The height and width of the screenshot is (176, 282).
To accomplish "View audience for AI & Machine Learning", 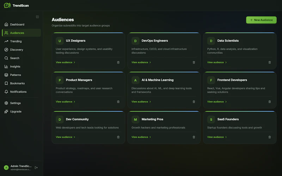I will pos(141,102).
